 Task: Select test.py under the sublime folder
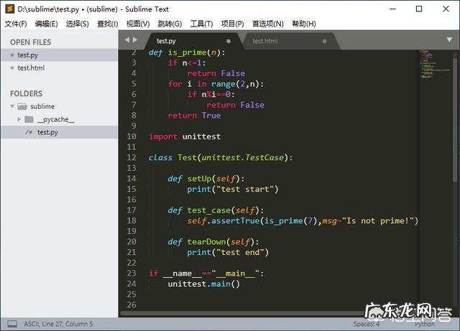click(x=59, y=132)
